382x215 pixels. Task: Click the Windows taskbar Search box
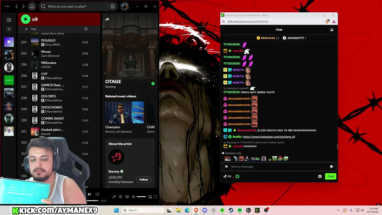143,210
